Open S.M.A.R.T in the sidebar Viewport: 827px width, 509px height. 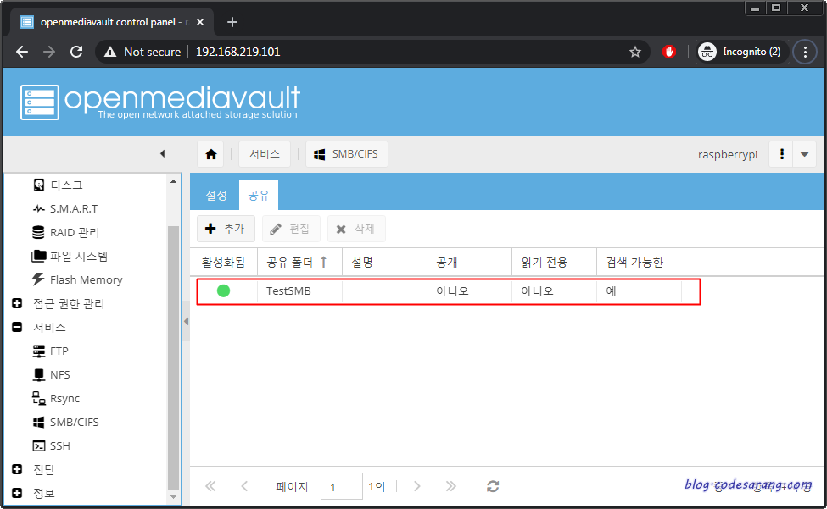tap(65, 208)
